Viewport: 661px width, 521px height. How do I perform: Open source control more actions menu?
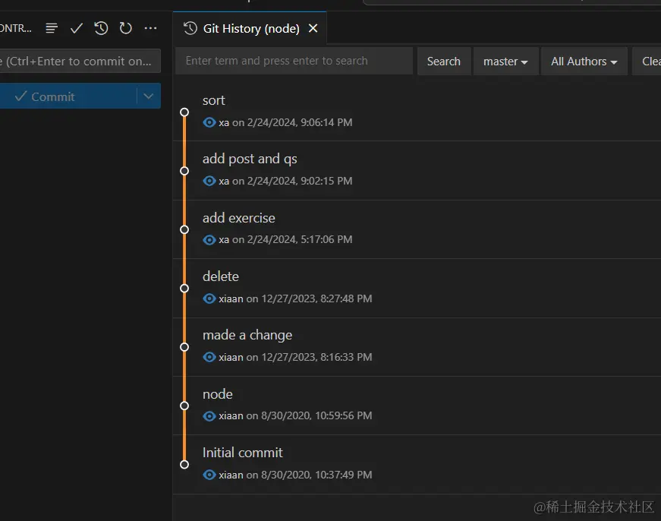150,28
